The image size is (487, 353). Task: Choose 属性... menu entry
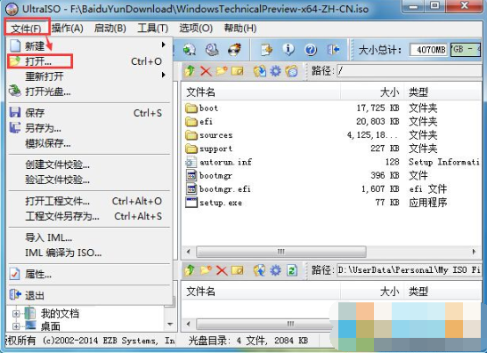click(89, 274)
